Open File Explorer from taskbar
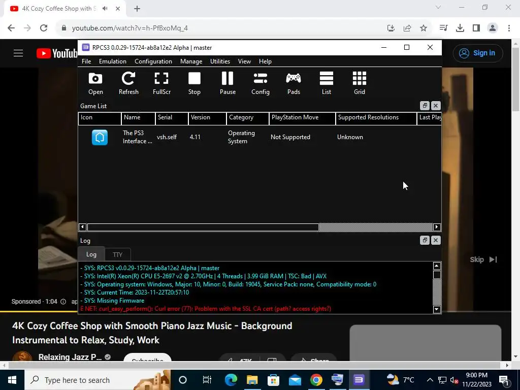520x390 pixels. (x=252, y=380)
